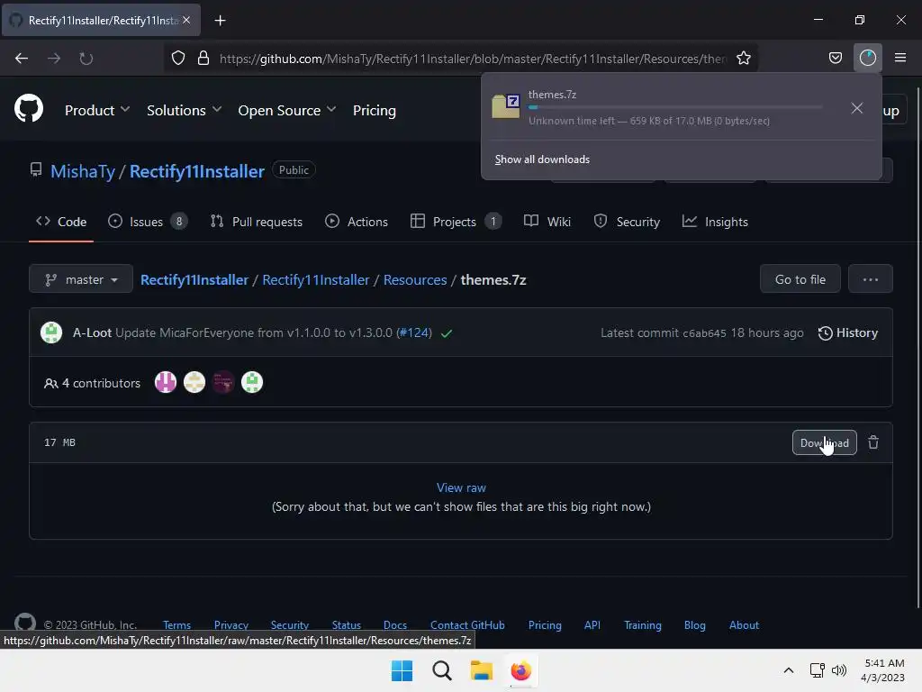Open the footer Status link
This screenshot has width=922, height=692.
tap(347, 625)
